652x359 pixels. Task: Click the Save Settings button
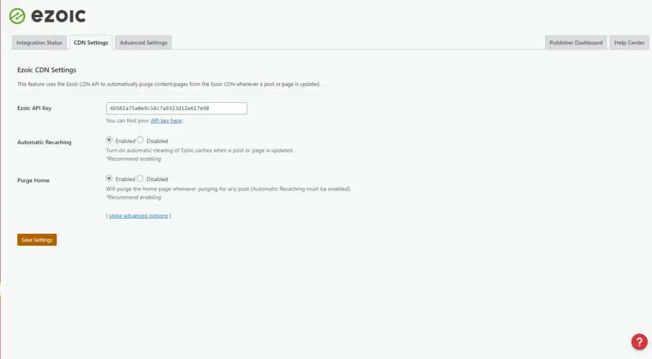[x=37, y=240]
